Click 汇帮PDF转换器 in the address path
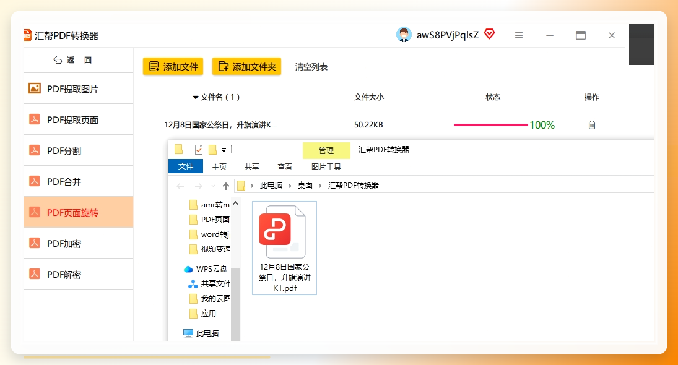The image size is (678, 365). 354,186
